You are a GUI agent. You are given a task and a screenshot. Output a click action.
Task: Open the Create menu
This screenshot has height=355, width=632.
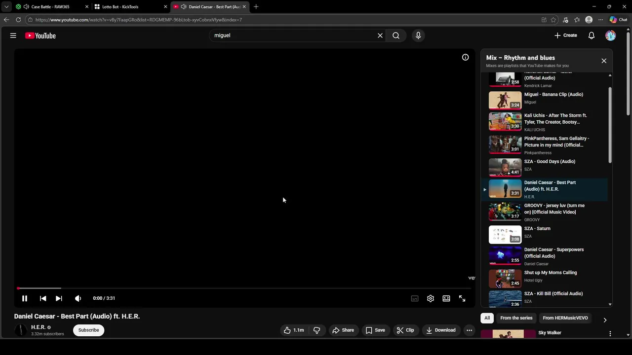(566, 35)
